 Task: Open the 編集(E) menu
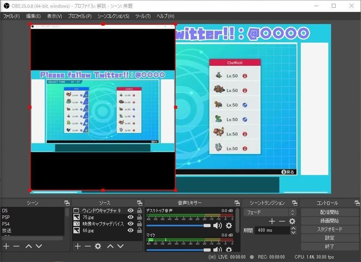pyautogui.click(x=33, y=16)
